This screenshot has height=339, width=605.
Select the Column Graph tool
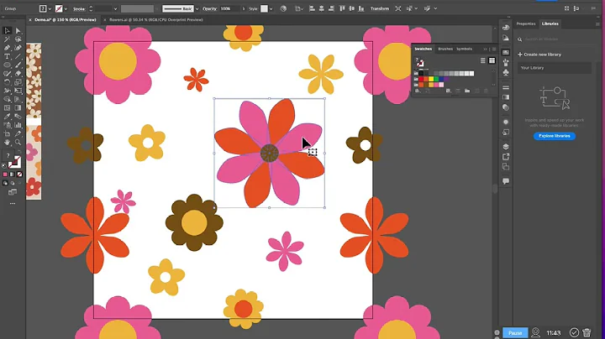18,125
